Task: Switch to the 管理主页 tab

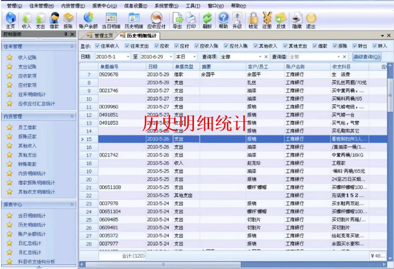Action: pos(100,36)
